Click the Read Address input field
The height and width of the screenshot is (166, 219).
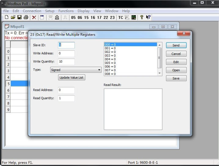point(66,90)
